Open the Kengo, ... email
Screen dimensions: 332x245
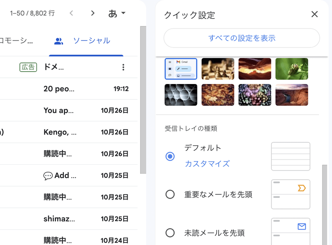point(69,132)
